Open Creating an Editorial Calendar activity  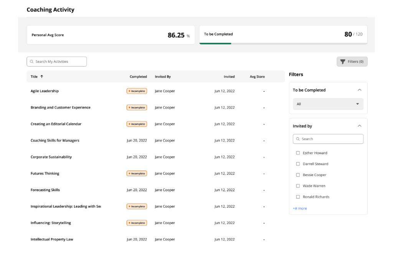(56, 124)
